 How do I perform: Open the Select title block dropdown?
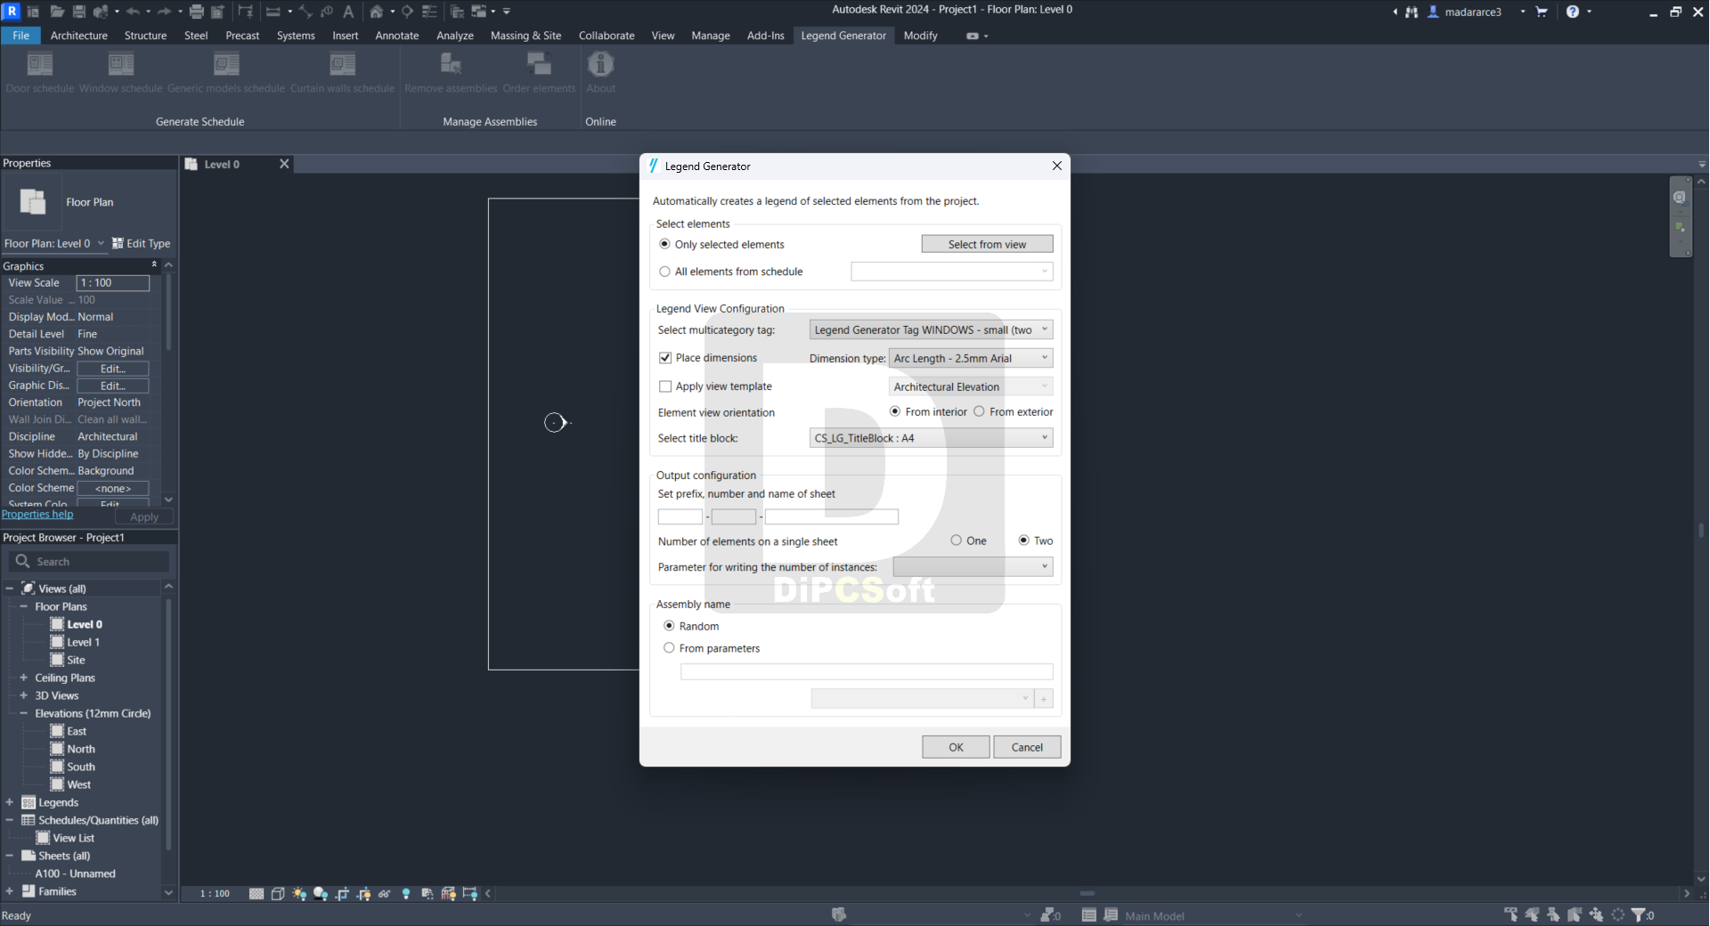point(931,438)
